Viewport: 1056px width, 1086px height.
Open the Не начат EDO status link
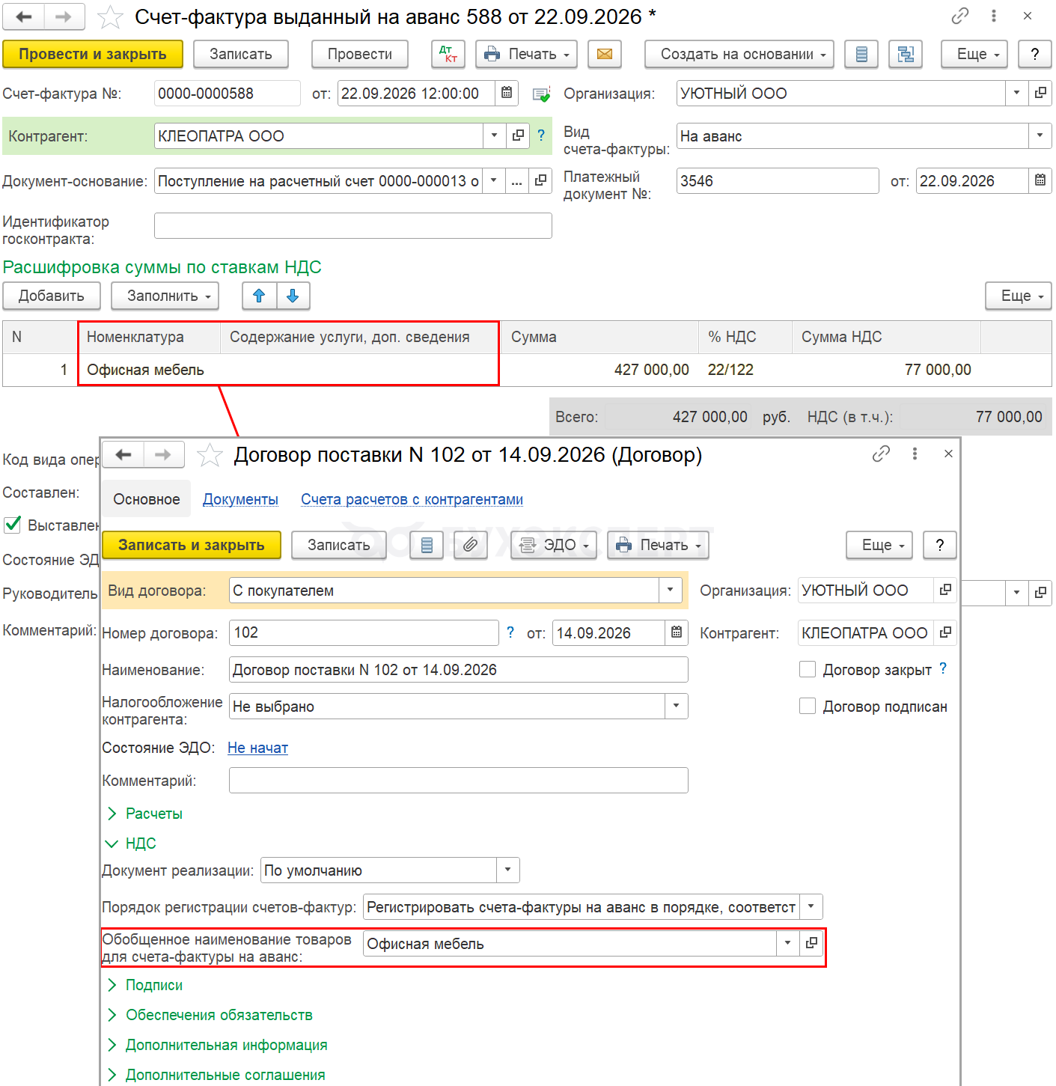click(x=257, y=748)
